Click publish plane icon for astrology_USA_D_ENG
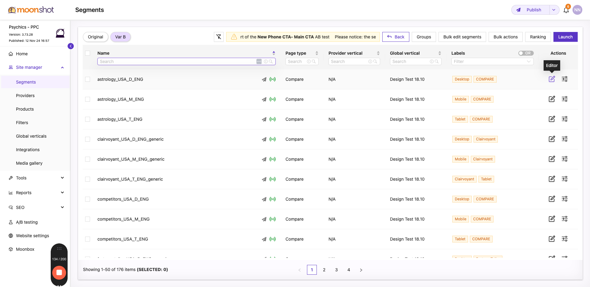 pos(264,79)
